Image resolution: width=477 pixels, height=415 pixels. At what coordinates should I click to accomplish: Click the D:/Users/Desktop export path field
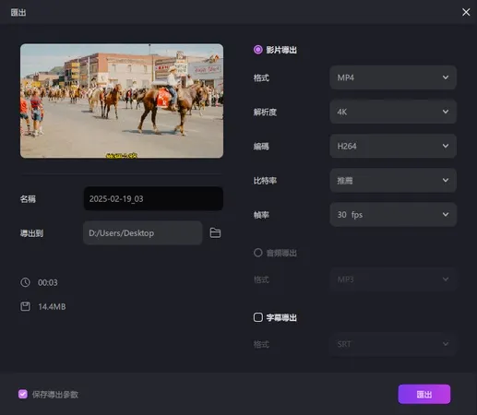point(143,233)
